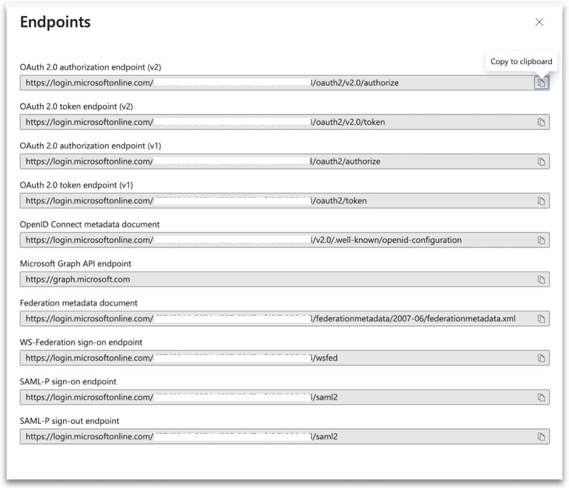This screenshot has height=488, width=569.
Task: Copy SAML-P sign-on endpoint URL
Action: 541,397
